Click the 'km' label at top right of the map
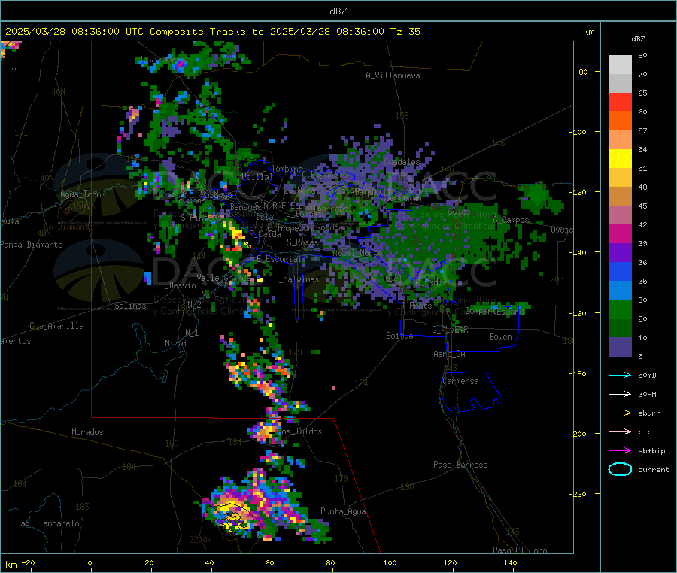The image size is (677, 573). tap(588, 32)
